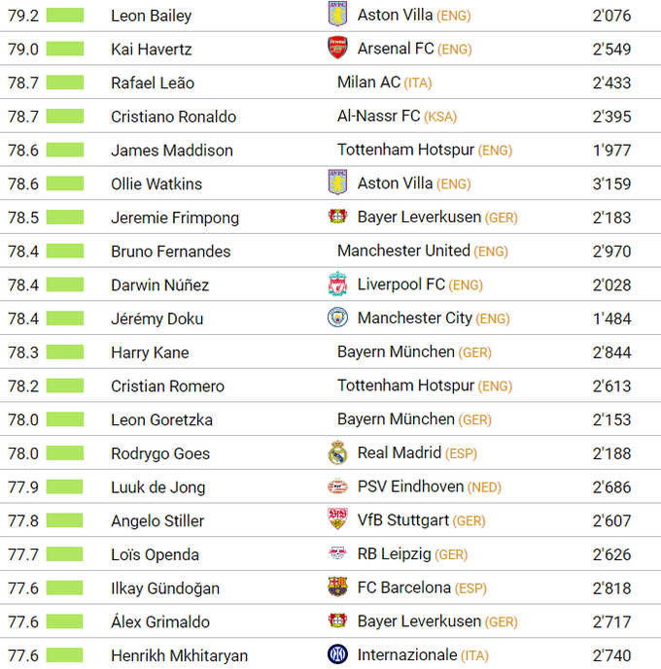The width and height of the screenshot is (661, 669).
Task: Open the Milan AC club link
Action: [x=368, y=83]
